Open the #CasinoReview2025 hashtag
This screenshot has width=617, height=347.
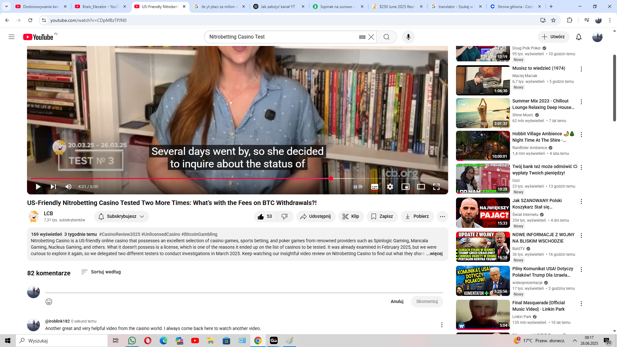(120, 234)
